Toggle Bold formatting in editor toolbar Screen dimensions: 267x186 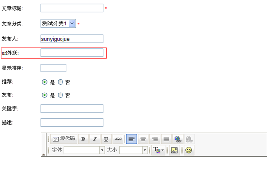point(83,139)
